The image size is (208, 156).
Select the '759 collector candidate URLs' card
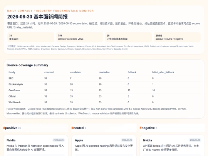coord(80,37)
